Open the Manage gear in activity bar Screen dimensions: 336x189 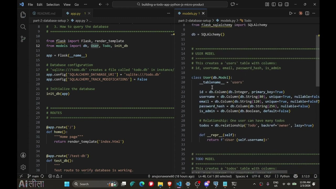23,167
